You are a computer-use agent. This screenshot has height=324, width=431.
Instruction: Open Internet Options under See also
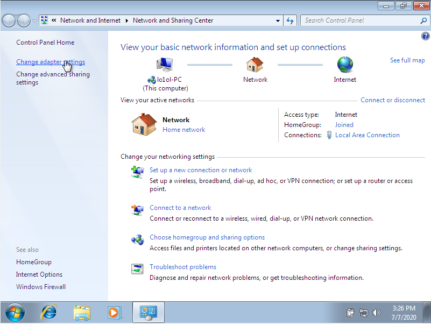39,274
